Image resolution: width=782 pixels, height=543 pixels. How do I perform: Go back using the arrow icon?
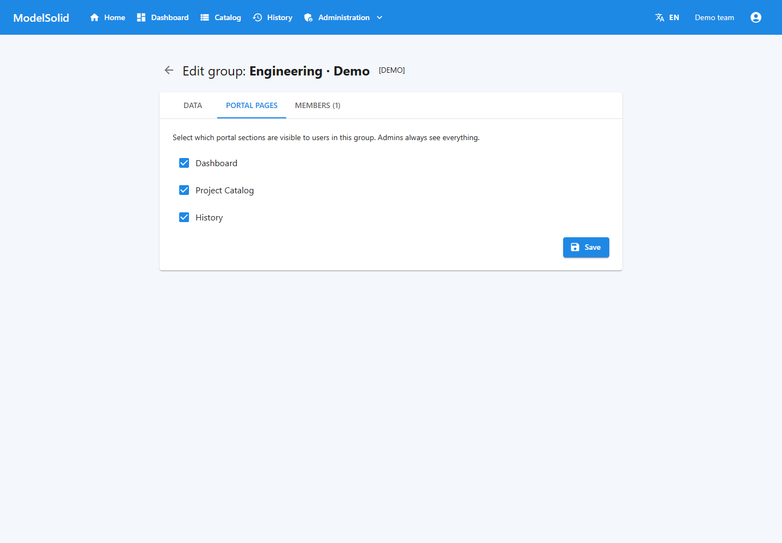coord(169,70)
